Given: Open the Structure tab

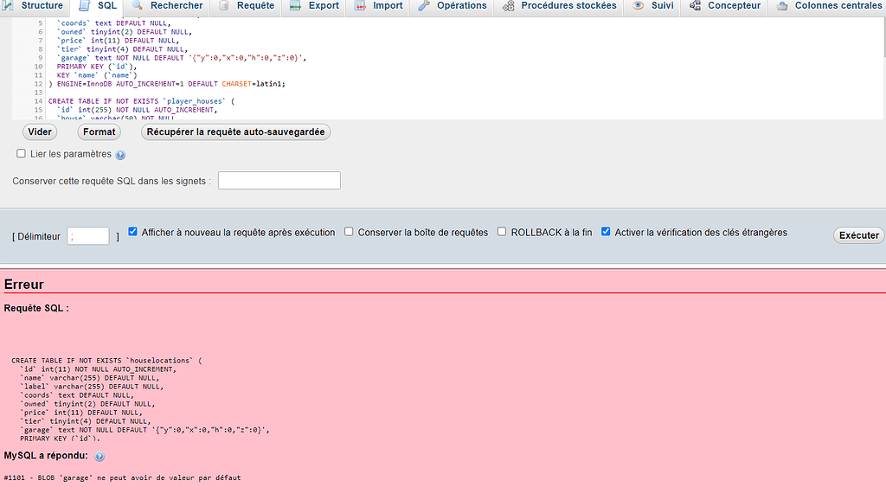Looking at the screenshot, I should pos(35,6).
